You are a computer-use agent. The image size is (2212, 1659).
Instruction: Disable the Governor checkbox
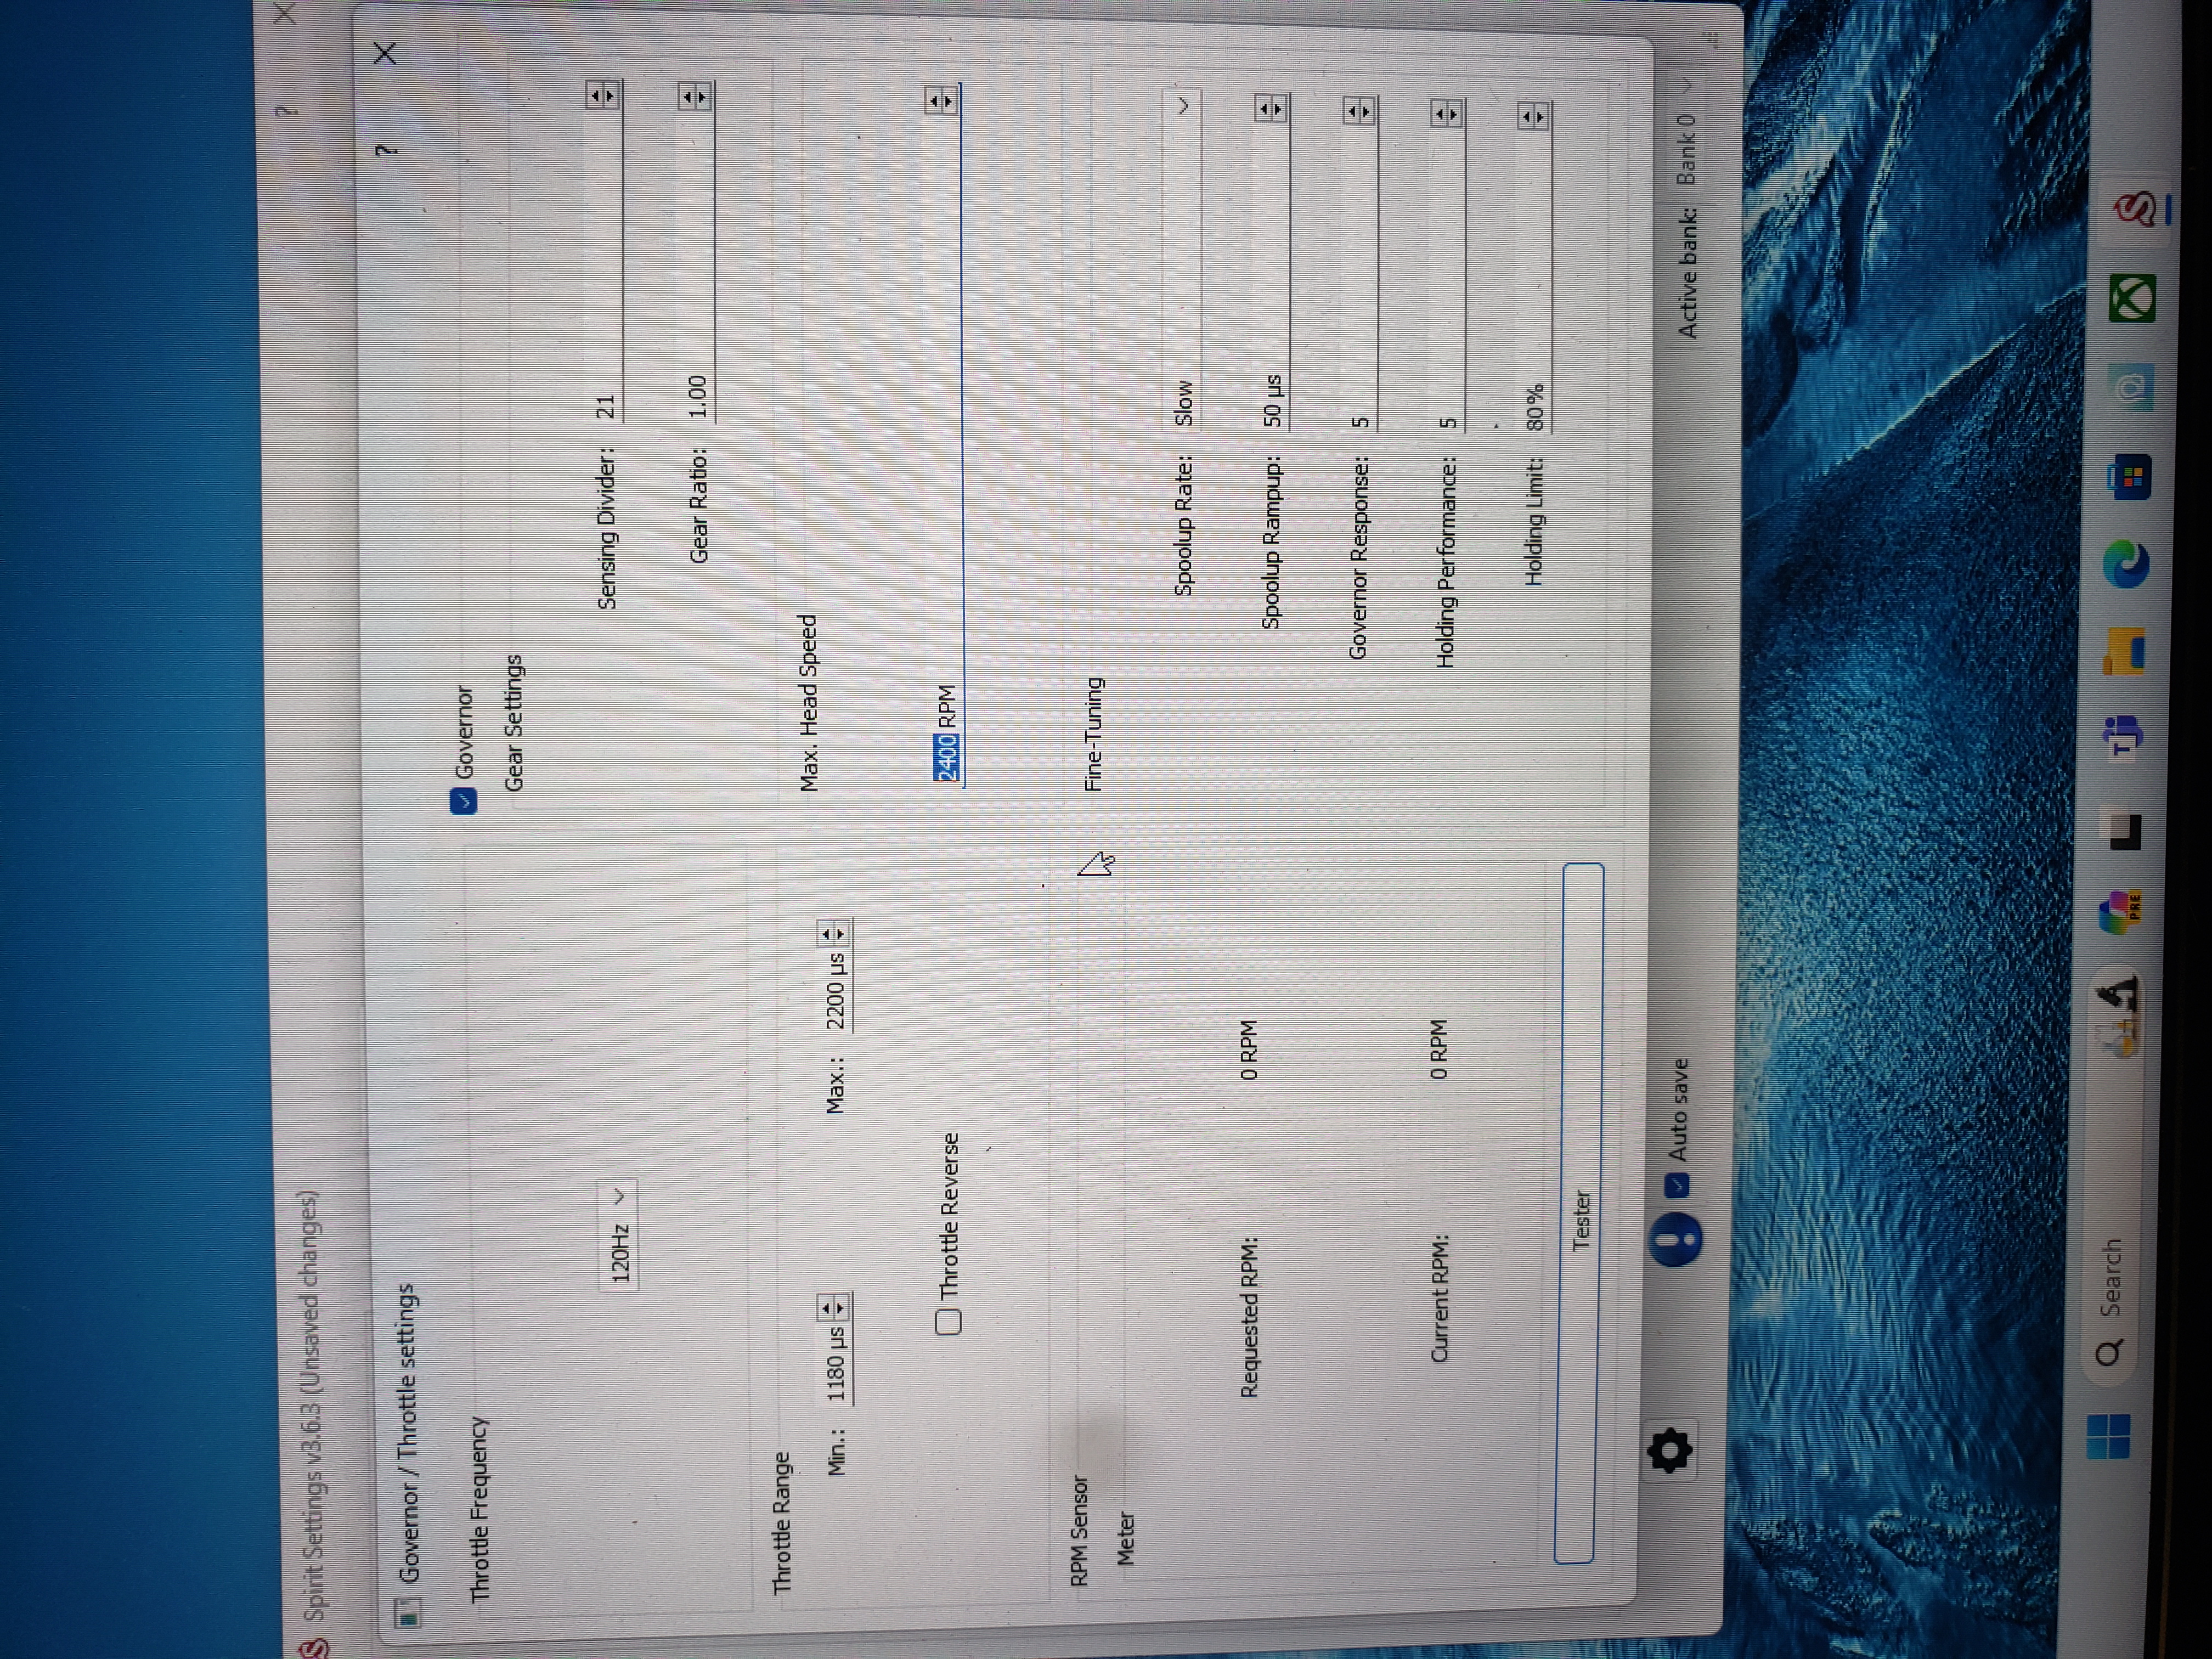tap(464, 800)
